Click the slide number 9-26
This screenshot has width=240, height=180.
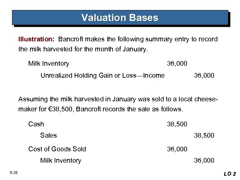[x=14, y=172]
